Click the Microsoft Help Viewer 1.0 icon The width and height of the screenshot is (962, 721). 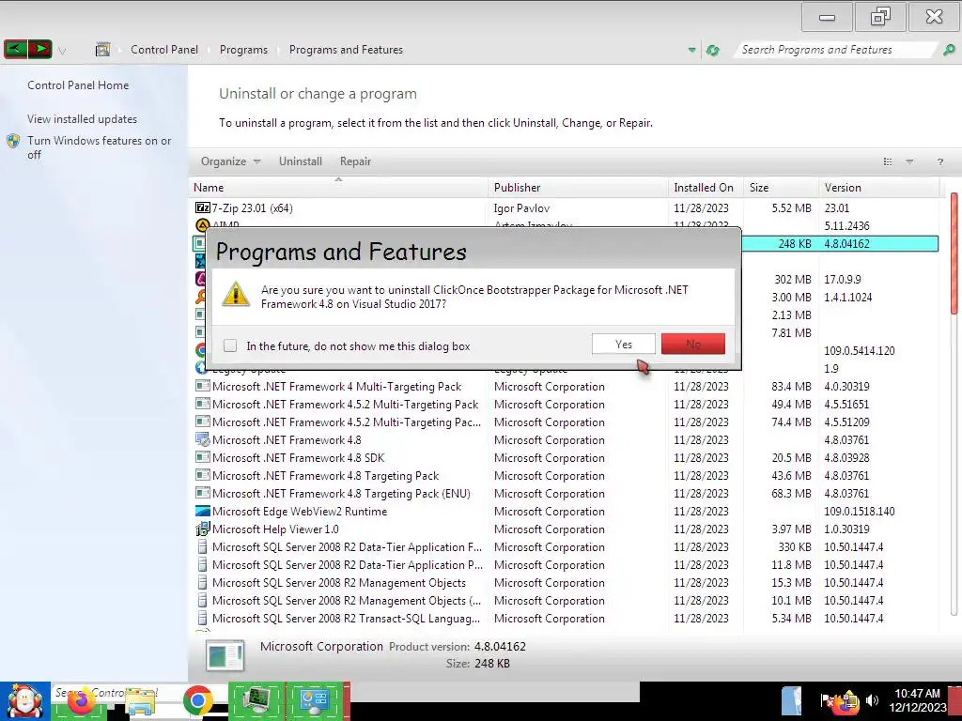[203, 529]
